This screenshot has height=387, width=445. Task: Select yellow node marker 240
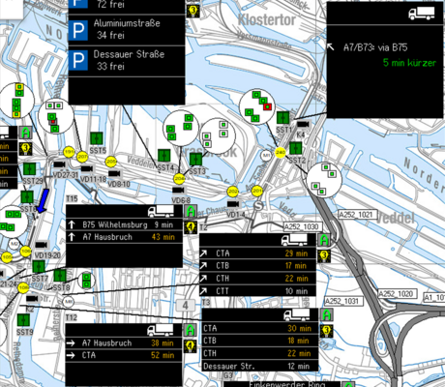pyautogui.click(x=281, y=152)
